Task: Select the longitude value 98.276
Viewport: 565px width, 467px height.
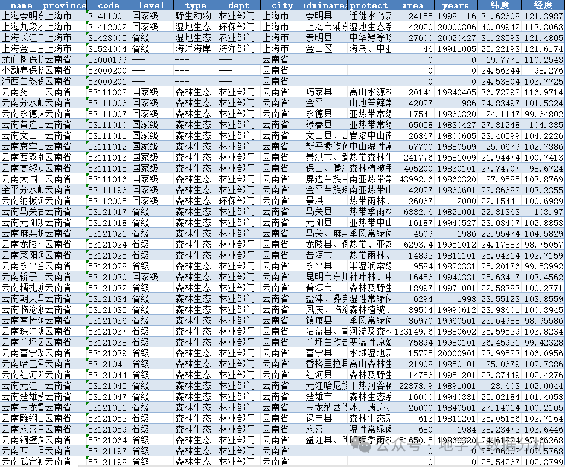Action: 543,70
